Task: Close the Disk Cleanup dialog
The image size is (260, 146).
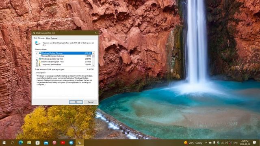Action: coord(95,33)
